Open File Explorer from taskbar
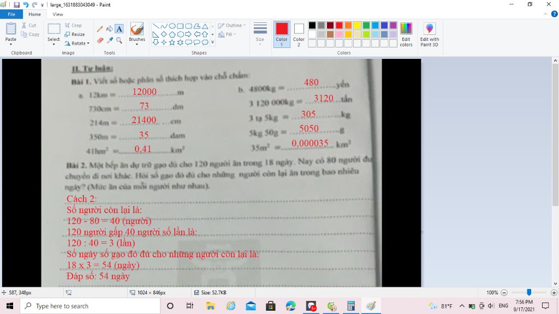 (210, 306)
